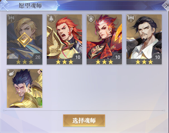
Task: Select the red long-haired warrior card
Action: (x=64, y=39)
